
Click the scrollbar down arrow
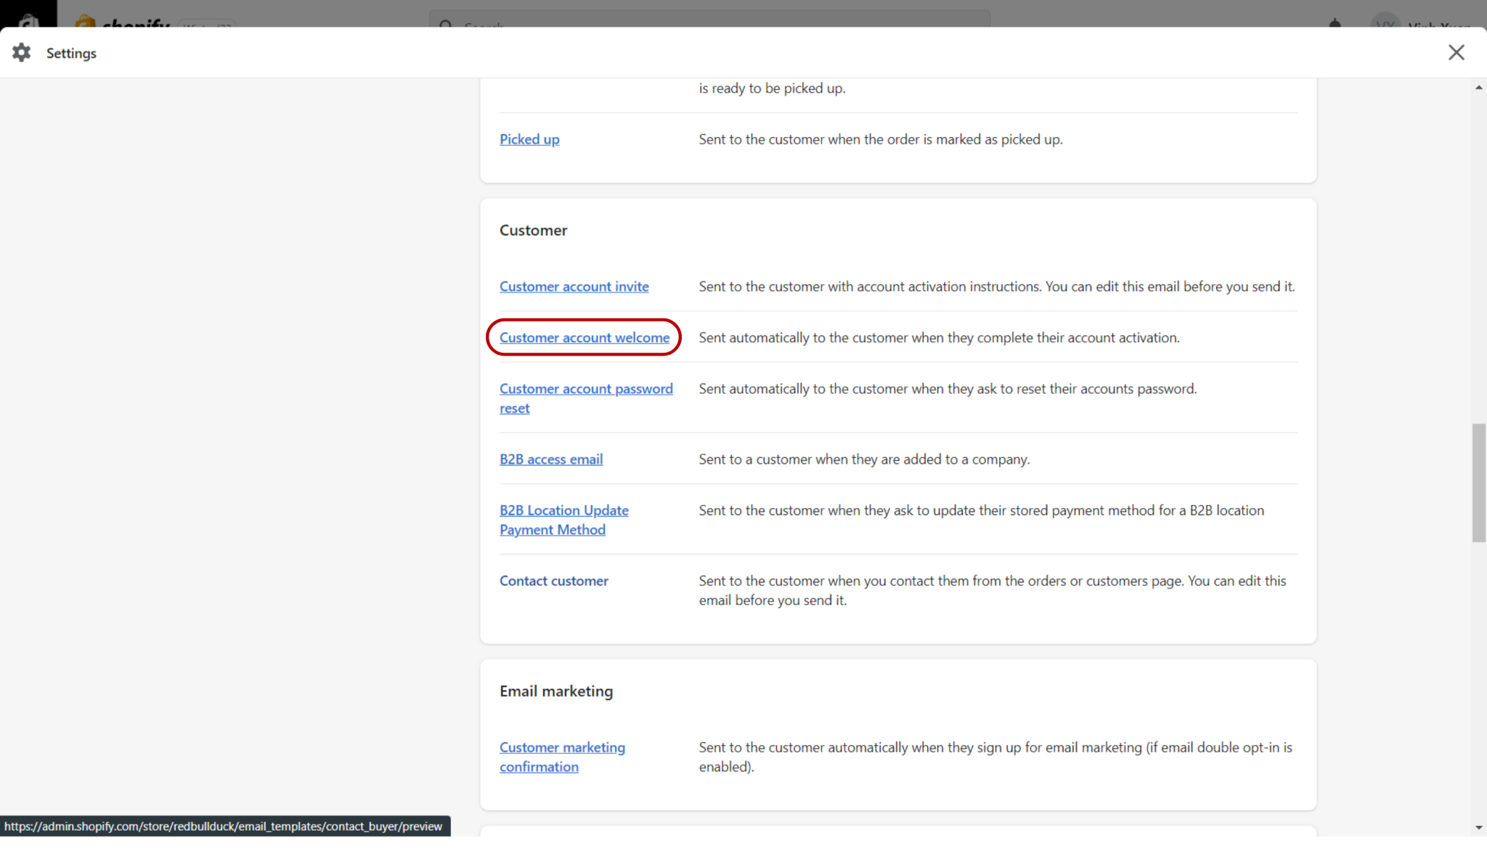coord(1478,827)
